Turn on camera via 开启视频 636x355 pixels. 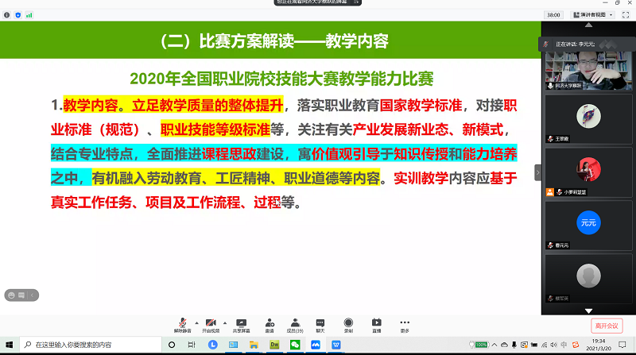pos(211,323)
